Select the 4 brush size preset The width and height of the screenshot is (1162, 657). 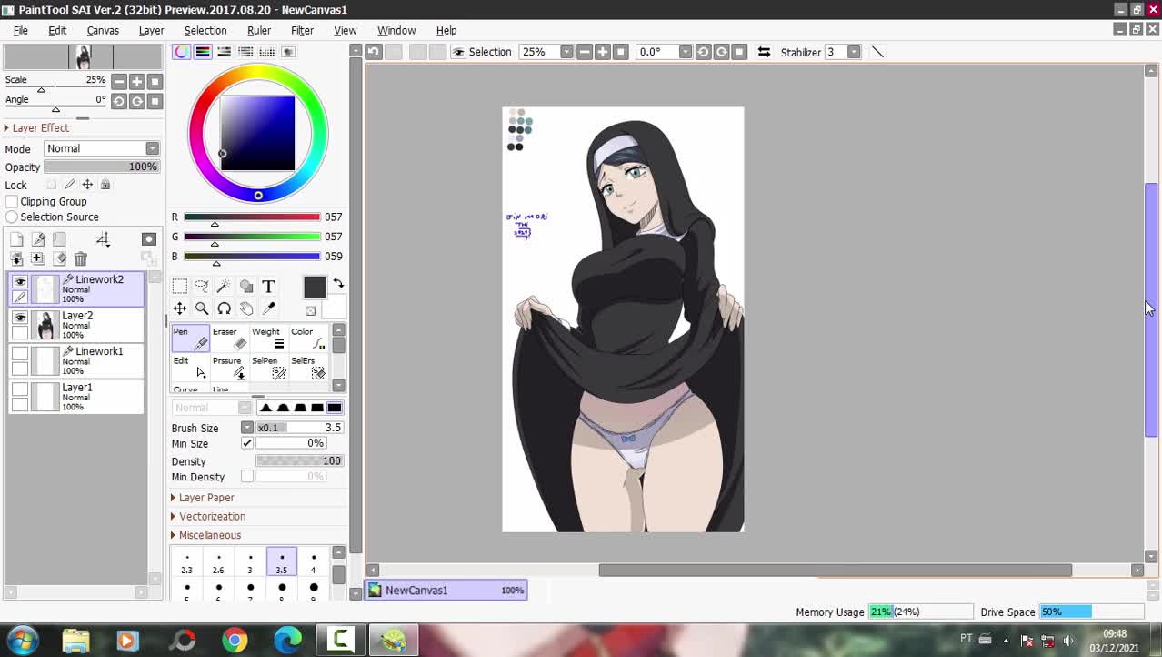pos(313,561)
